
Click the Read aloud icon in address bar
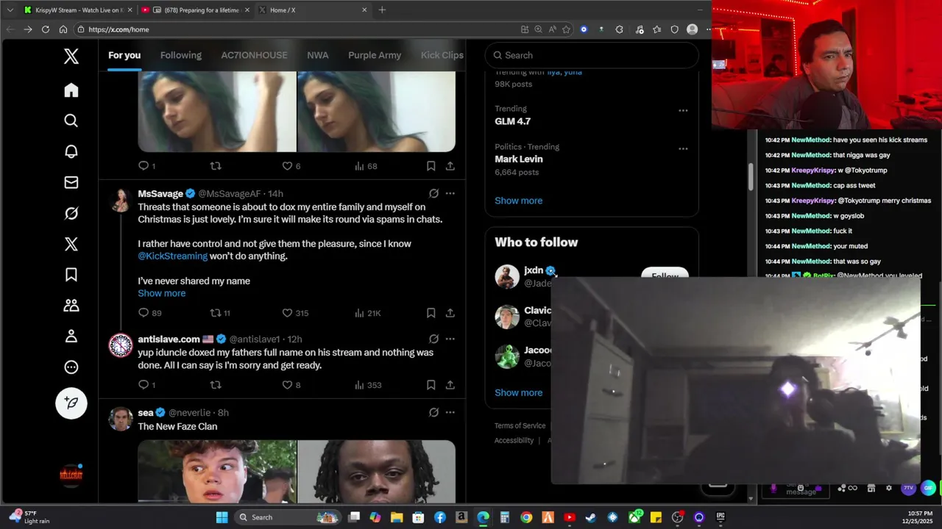(552, 29)
